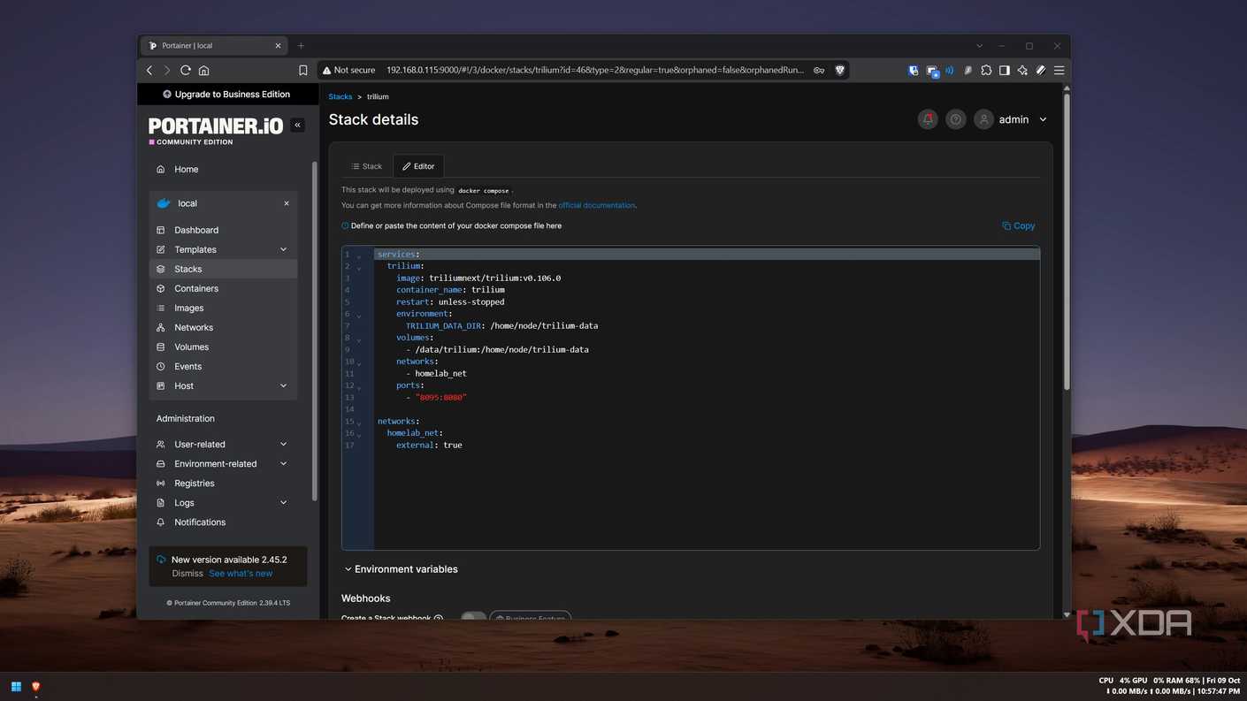The width and height of the screenshot is (1247, 701).
Task: Open Notifications in the sidebar
Action: coord(223,522)
